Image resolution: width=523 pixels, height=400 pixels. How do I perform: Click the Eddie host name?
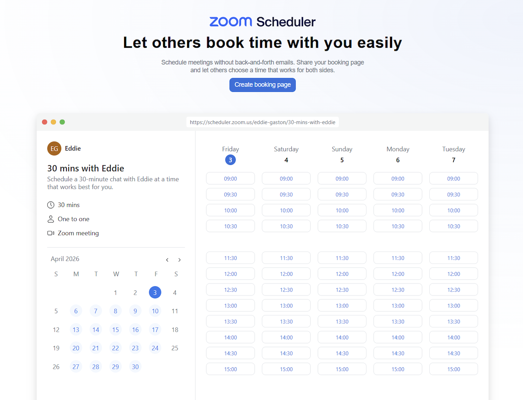click(x=73, y=148)
